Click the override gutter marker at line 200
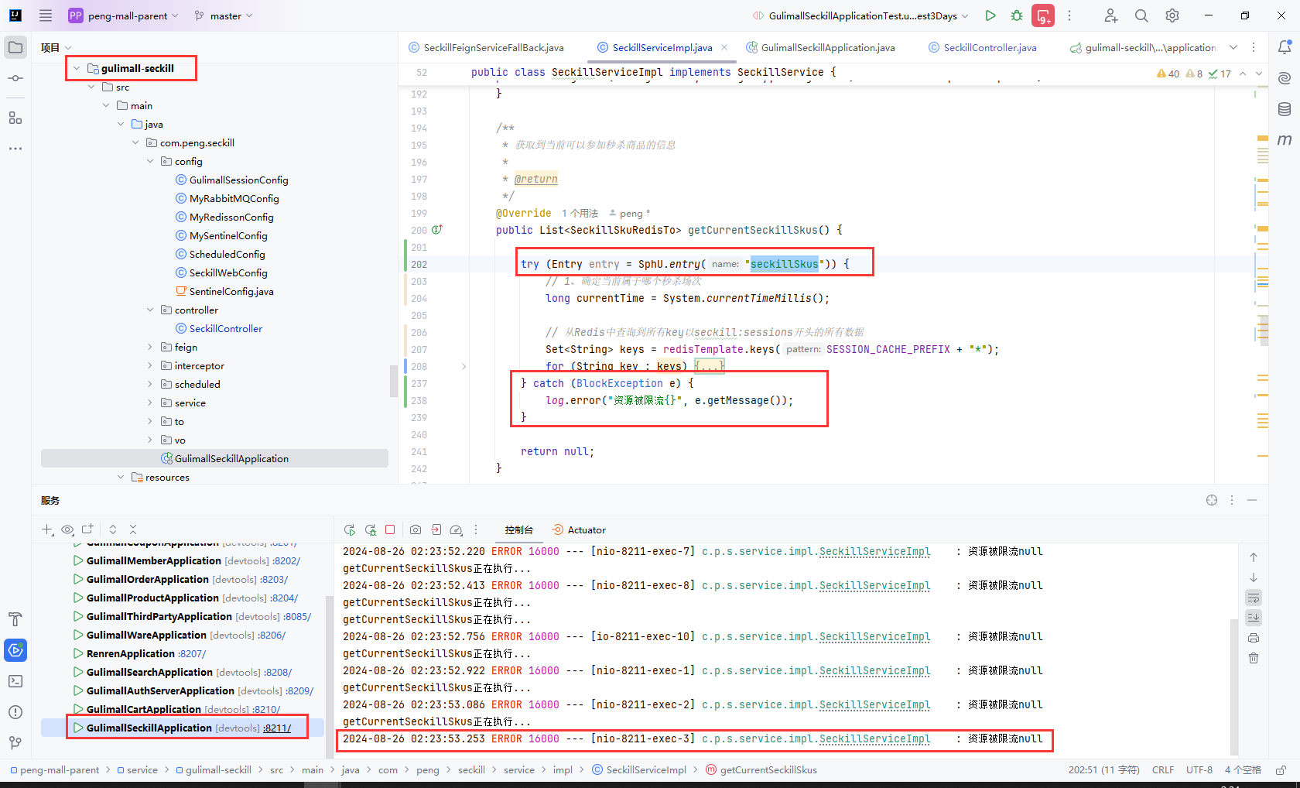Screen dimensions: 1300x788 point(437,230)
